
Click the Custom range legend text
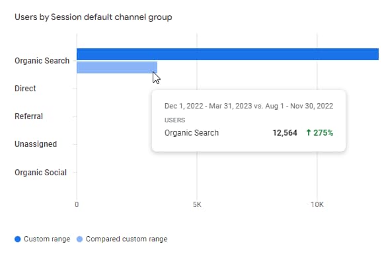(47, 239)
